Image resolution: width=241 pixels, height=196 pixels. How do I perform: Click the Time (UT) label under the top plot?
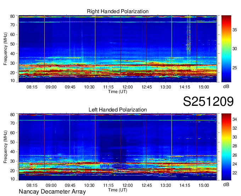coord(118,91)
